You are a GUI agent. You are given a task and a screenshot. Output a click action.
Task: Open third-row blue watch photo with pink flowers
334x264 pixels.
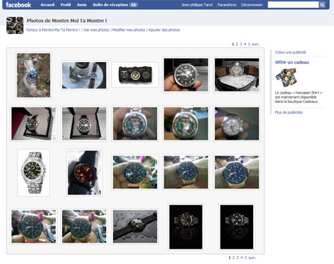(135, 172)
